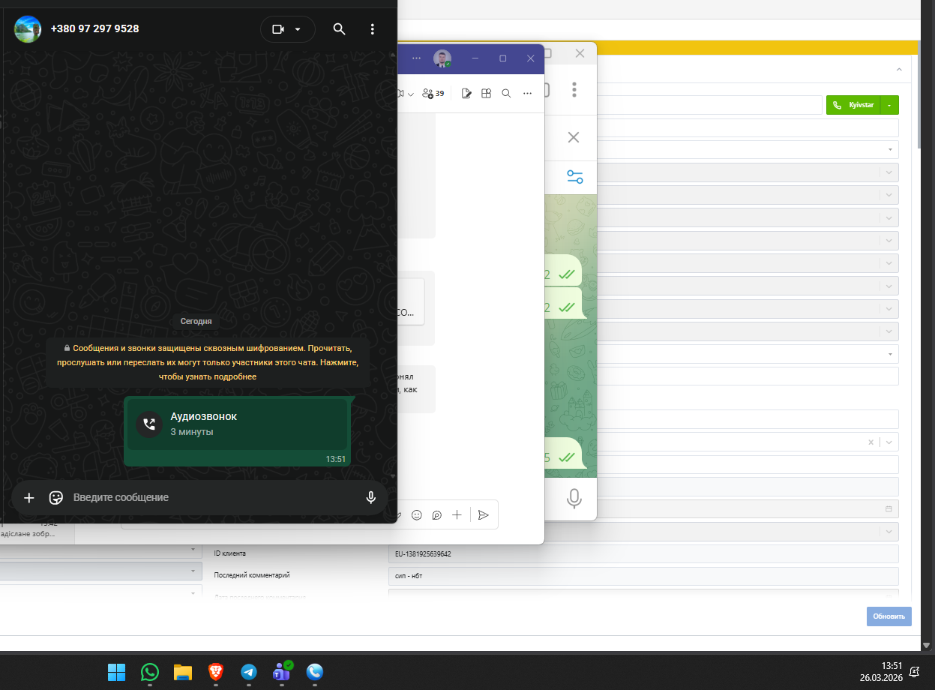Collapse the CRM section with the top chevron

tap(899, 69)
